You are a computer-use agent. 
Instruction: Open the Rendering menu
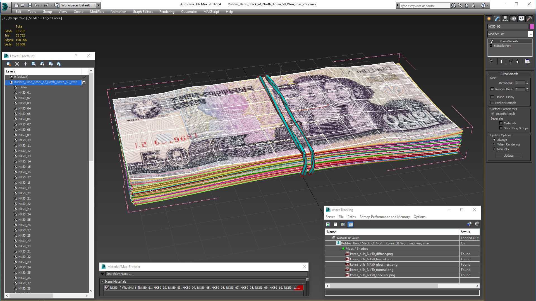[167, 12]
